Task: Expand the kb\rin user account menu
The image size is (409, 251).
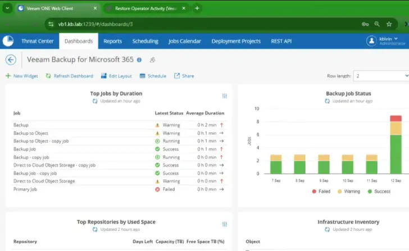Action: pos(389,39)
